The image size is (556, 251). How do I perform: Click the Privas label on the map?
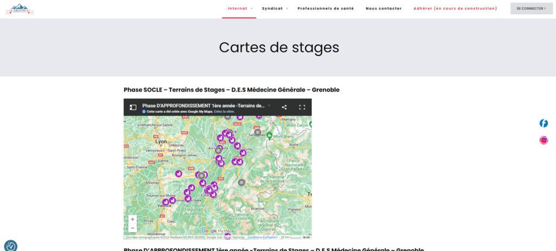(x=149, y=221)
